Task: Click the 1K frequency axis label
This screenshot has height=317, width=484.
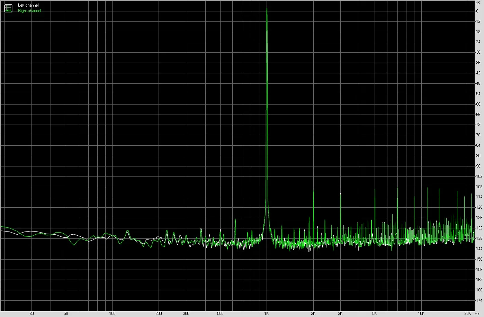Action: coord(266,314)
